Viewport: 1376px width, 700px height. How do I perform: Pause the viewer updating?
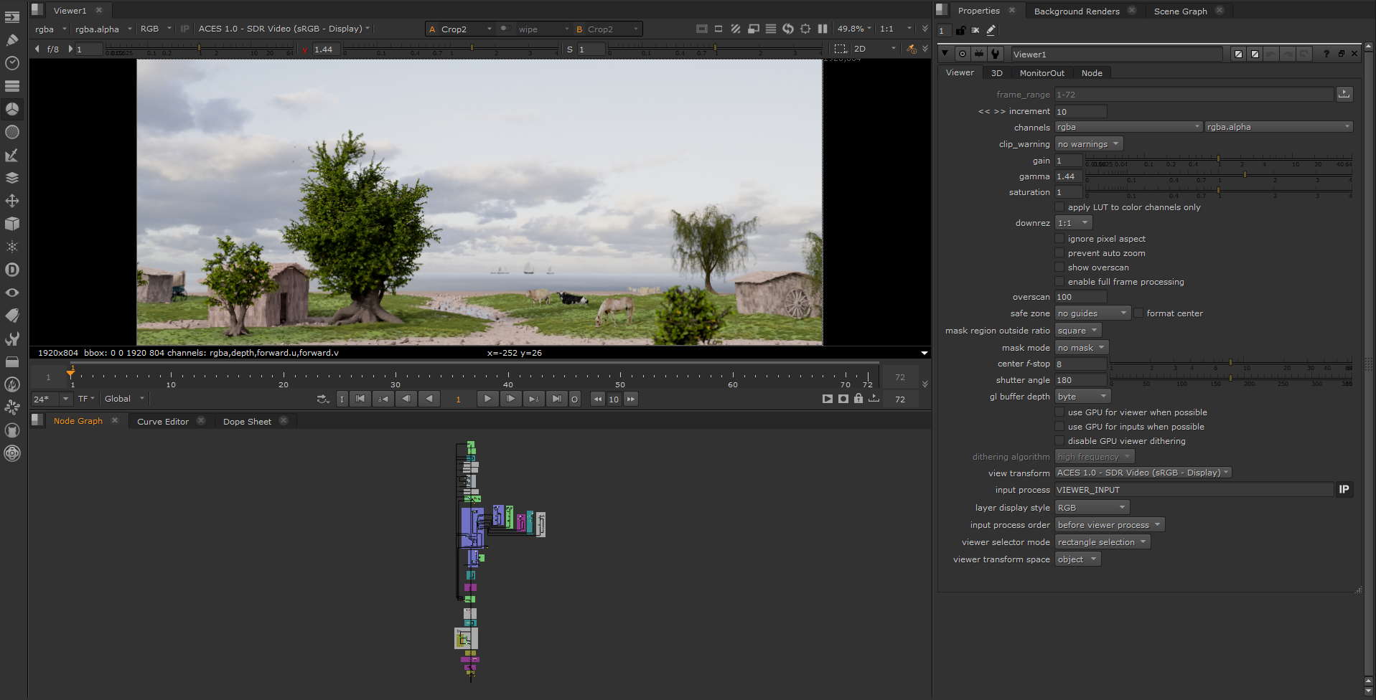[823, 29]
